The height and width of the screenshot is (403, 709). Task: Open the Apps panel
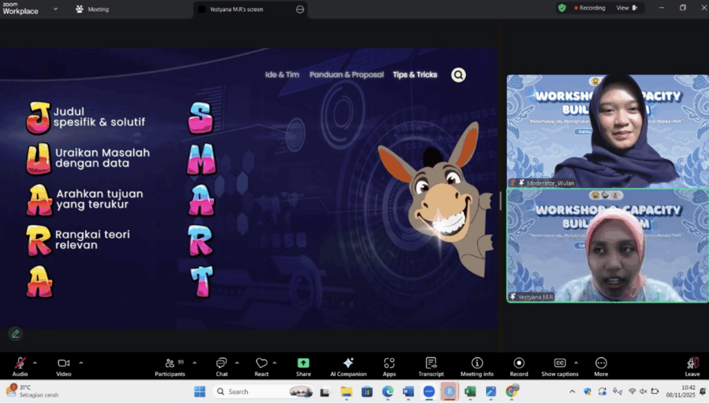(x=389, y=366)
